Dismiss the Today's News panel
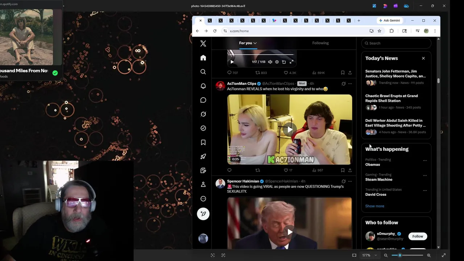 tap(423, 58)
